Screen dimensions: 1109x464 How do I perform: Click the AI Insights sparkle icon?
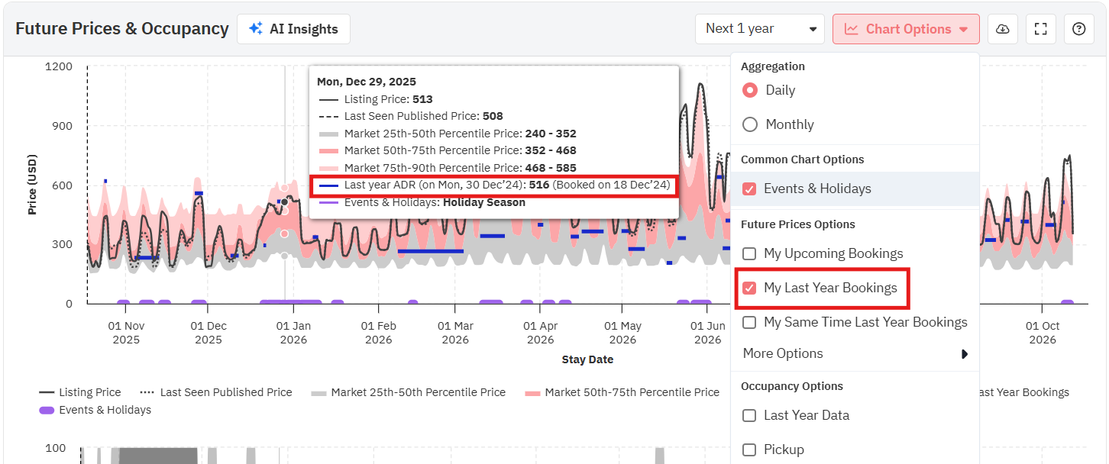tap(256, 29)
